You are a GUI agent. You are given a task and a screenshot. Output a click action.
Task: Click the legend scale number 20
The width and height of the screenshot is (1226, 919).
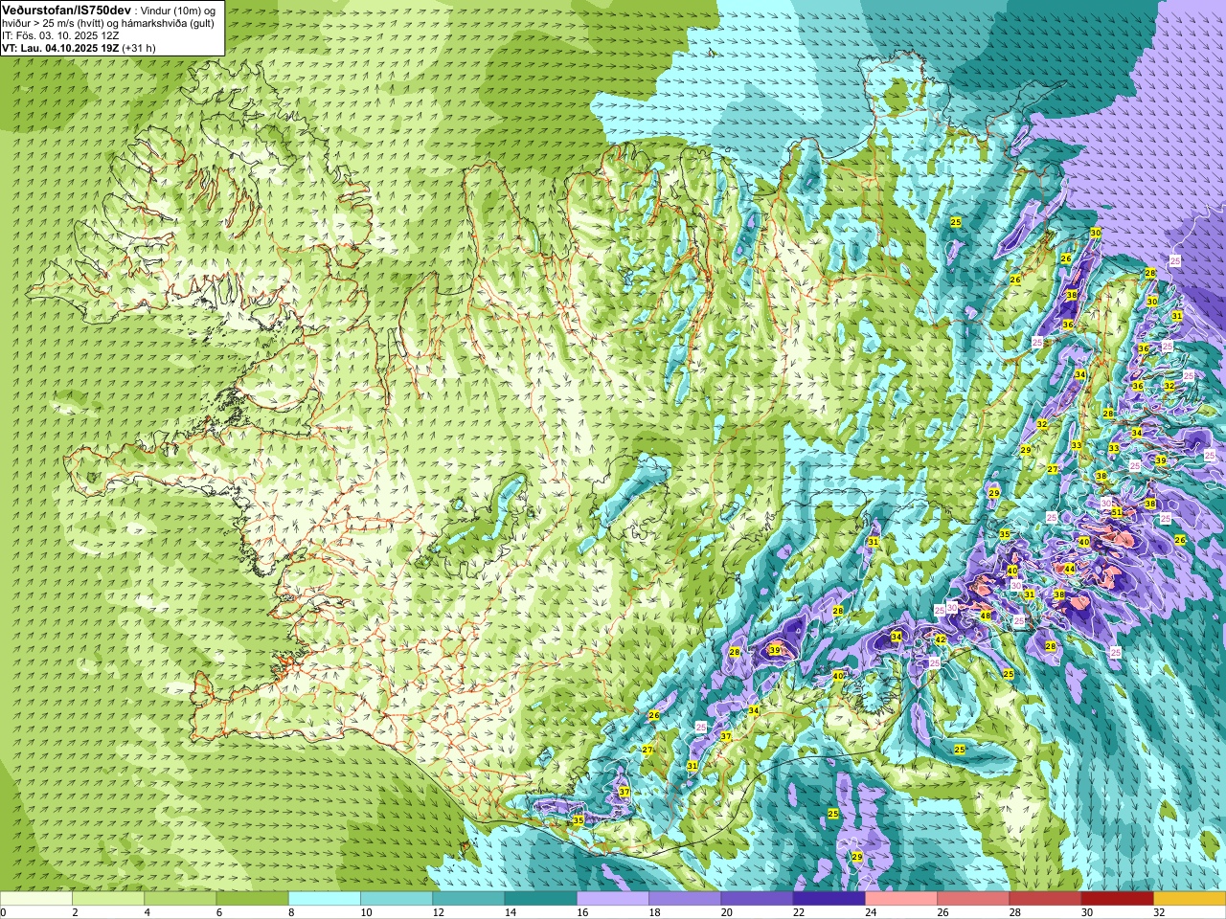click(x=726, y=912)
